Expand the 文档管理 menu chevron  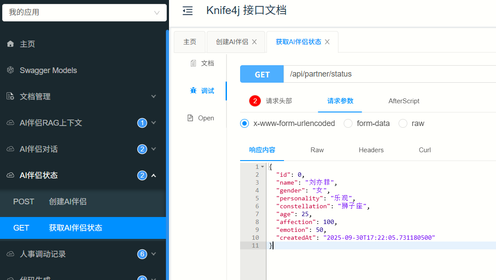[x=154, y=96]
